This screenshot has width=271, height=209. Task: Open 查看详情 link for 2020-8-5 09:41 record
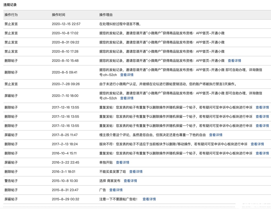(x=127, y=75)
